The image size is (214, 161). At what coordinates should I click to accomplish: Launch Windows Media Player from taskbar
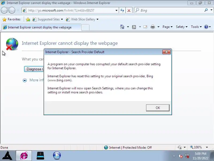click(57, 156)
